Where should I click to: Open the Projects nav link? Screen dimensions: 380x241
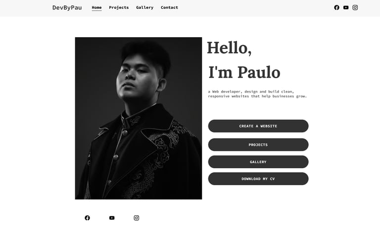coord(119,7)
